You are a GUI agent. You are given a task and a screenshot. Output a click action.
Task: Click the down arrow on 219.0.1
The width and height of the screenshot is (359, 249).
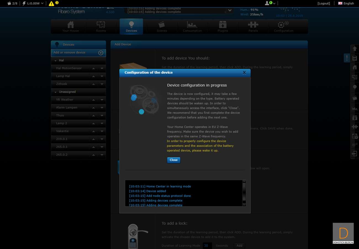point(102,139)
